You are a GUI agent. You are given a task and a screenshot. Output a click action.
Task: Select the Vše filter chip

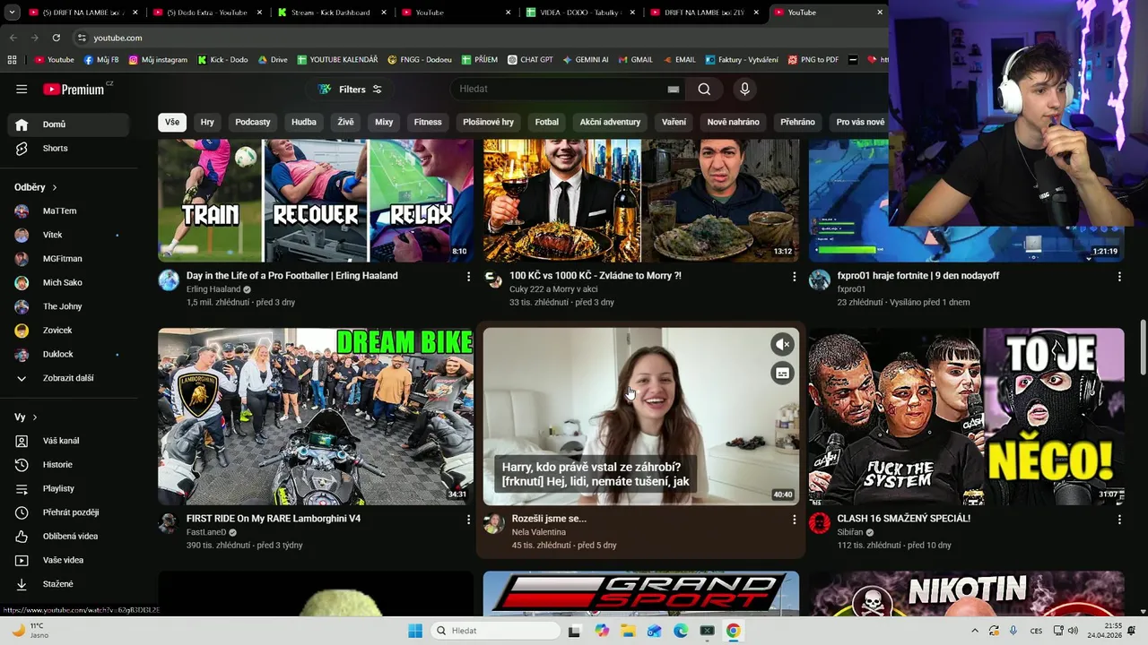(171, 122)
